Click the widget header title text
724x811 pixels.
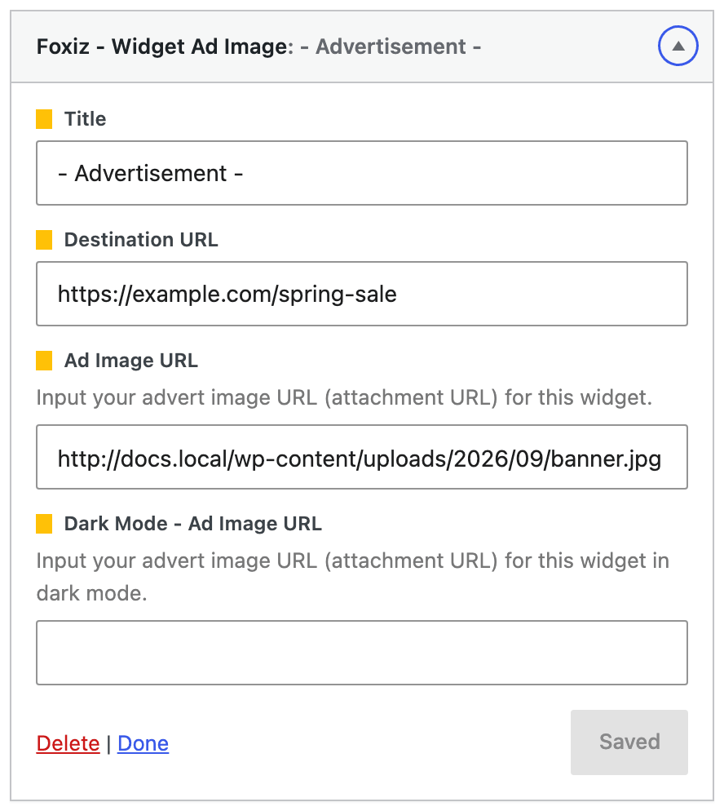click(258, 47)
